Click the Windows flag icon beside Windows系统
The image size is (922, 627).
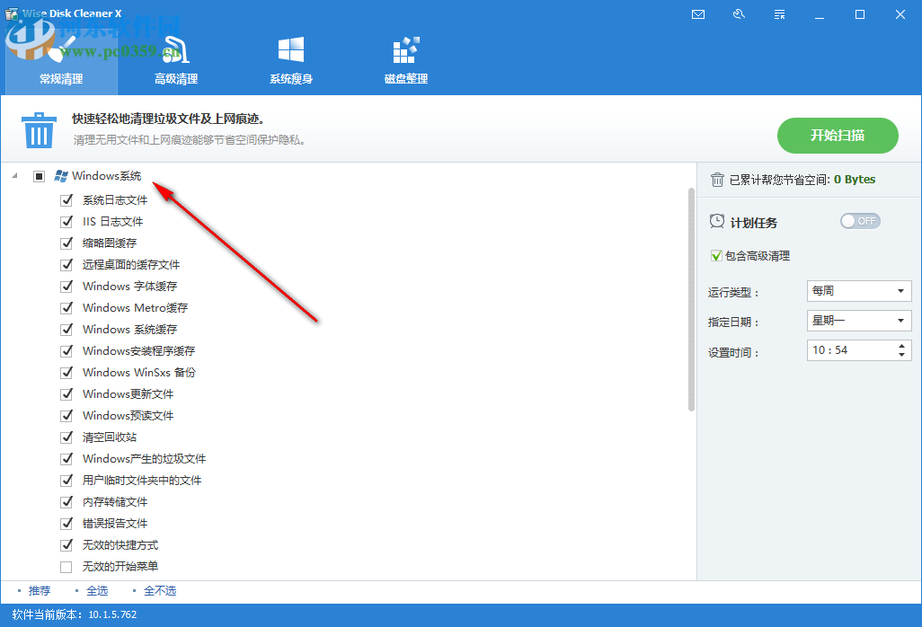click(60, 176)
